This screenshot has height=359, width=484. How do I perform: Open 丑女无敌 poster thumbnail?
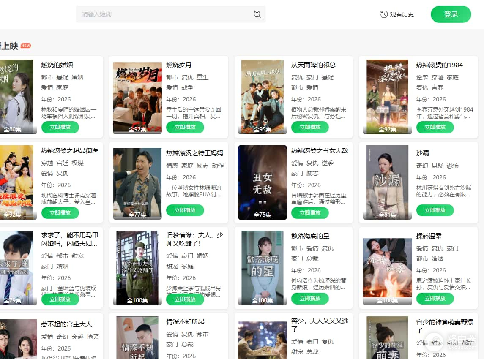[x=263, y=182]
